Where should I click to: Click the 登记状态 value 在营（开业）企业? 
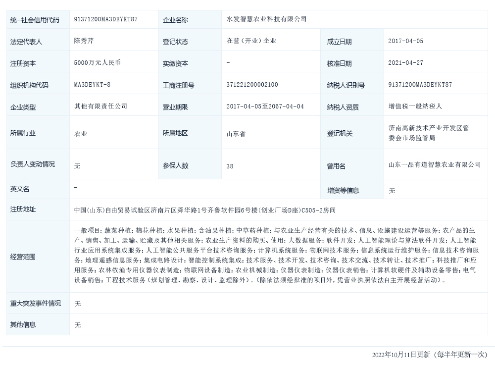[x=251, y=41]
